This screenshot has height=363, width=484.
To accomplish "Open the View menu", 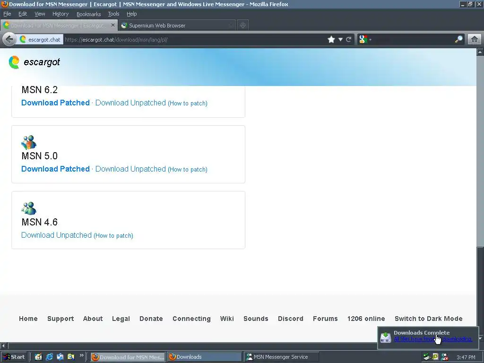I will click(x=40, y=14).
